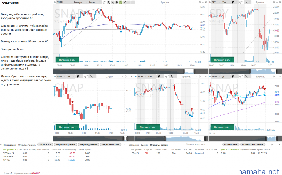Viewport: 282px width, 175px height.
Task: Choose the hand pan tool in the top chart toolbar
Action: point(117,2)
